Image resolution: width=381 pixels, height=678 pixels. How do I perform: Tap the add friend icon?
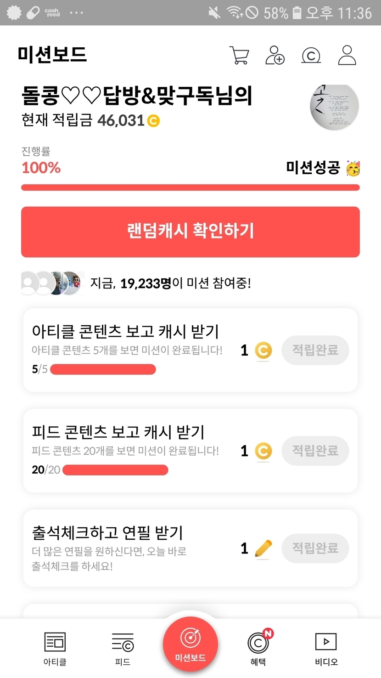(x=275, y=55)
